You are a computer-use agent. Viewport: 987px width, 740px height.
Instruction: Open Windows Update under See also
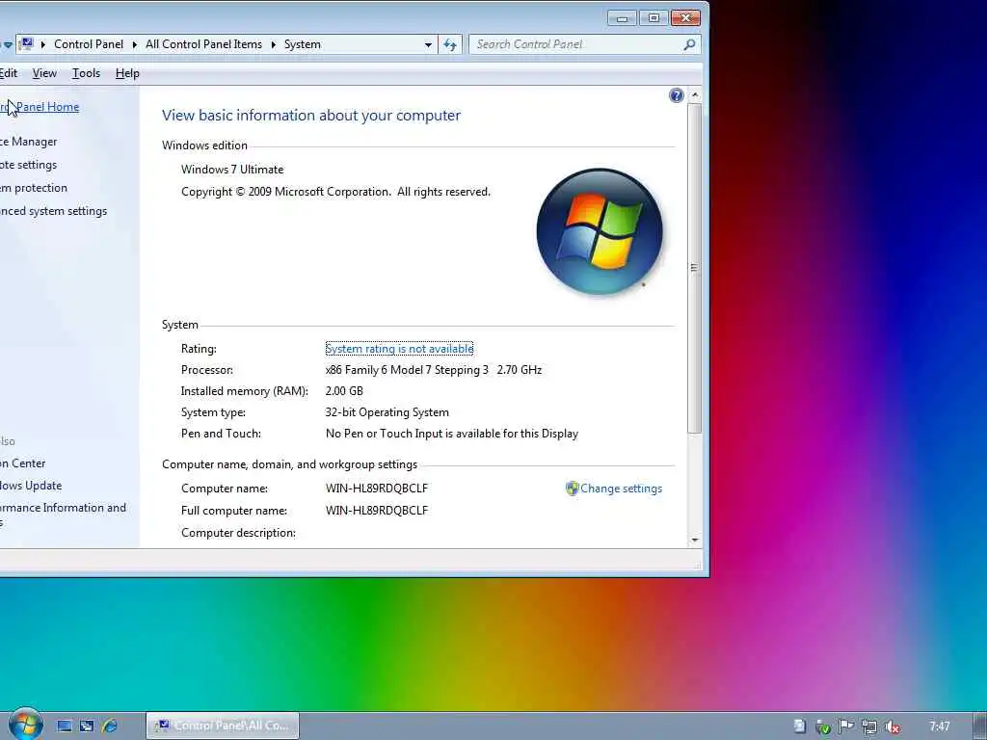pyautogui.click(x=31, y=486)
